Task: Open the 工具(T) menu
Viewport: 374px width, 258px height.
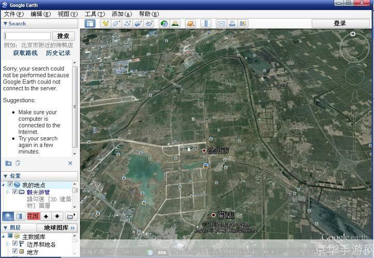Action: coord(95,14)
